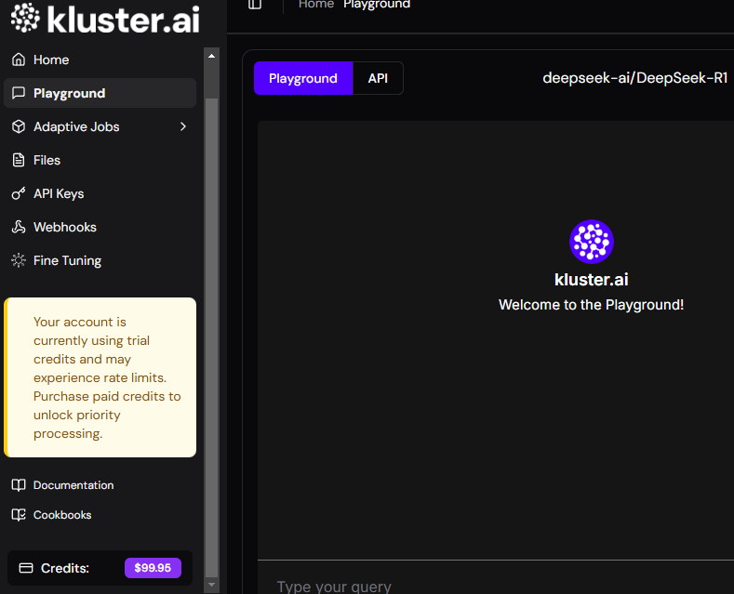The height and width of the screenshot is (594, 734).
Task: Open the deepseek-ai/DeepSeek-R1 model selector
Action: click(635, 78)
